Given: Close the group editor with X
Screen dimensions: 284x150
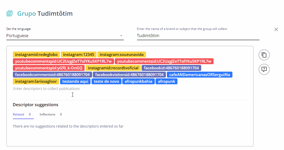Looking at the screenshot, I should 276,29.
